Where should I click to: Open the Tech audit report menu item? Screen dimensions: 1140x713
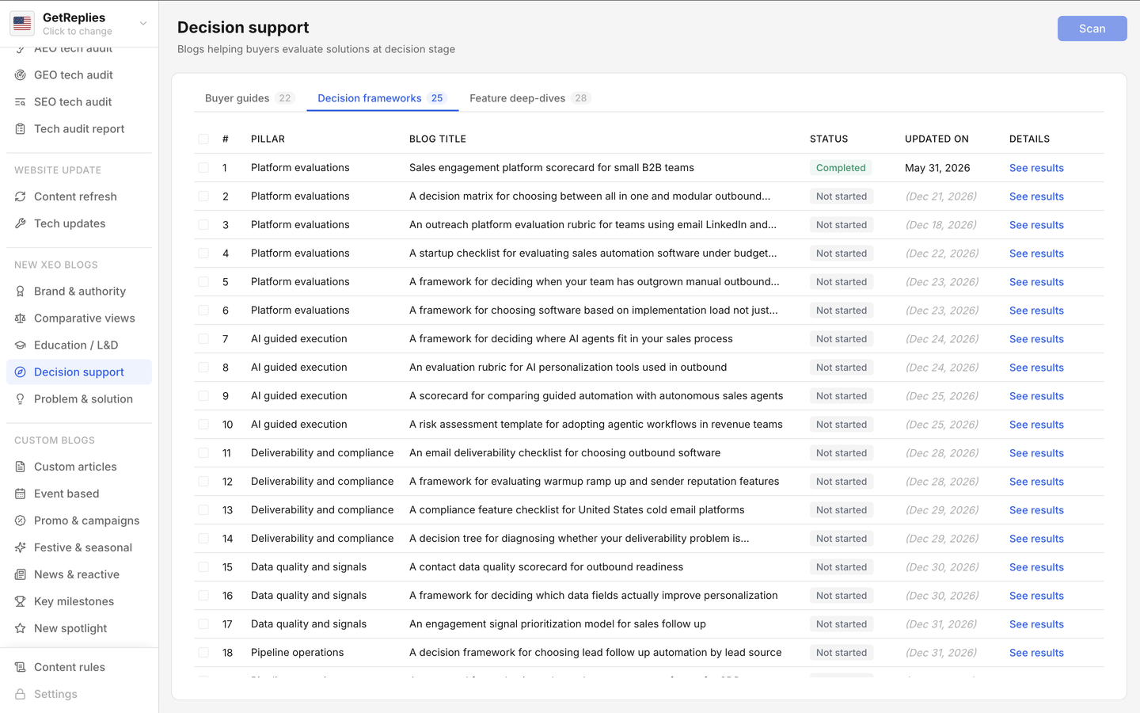(x=79, y=129)
